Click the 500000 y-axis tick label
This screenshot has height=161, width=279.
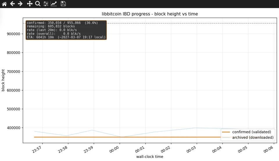point(14,109)
